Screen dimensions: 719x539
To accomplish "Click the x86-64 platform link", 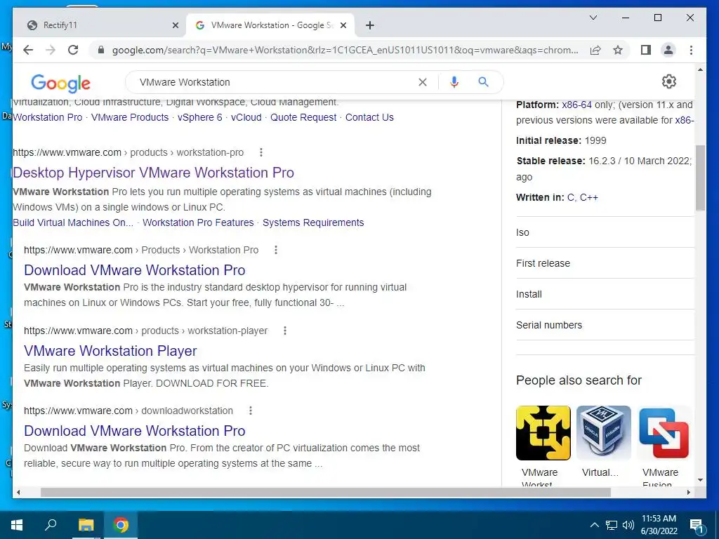I will tap(576, 105).
